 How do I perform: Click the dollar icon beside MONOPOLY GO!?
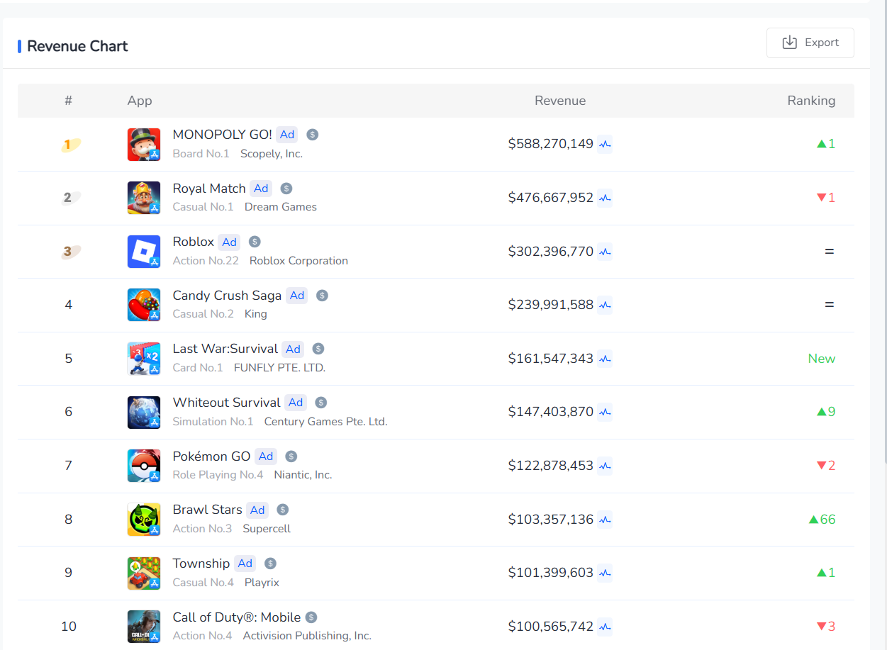[x=313, y=135]
